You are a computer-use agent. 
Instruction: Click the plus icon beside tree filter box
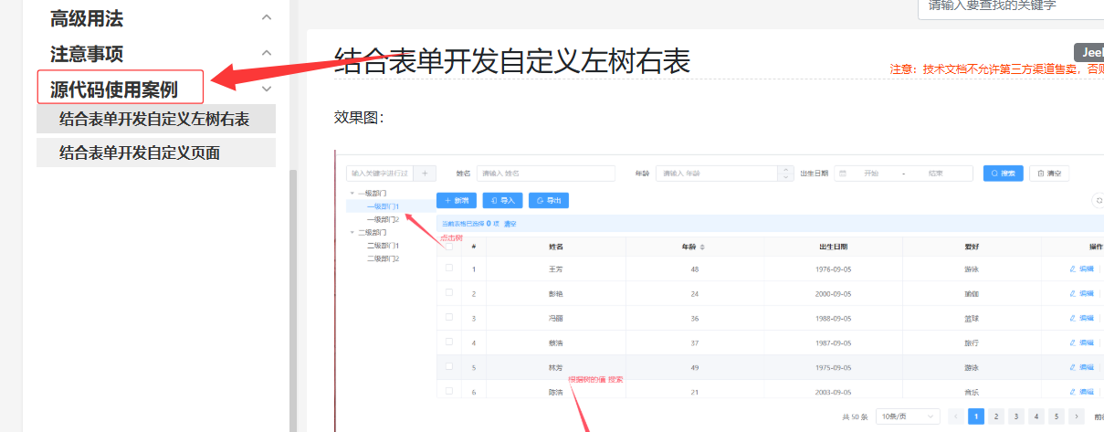pos(425,174)
